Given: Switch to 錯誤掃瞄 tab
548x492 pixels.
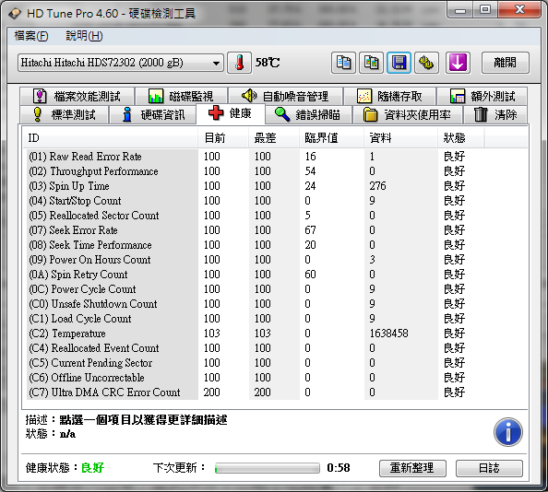Looking at the screenshot, I should [x=308, y=114].
